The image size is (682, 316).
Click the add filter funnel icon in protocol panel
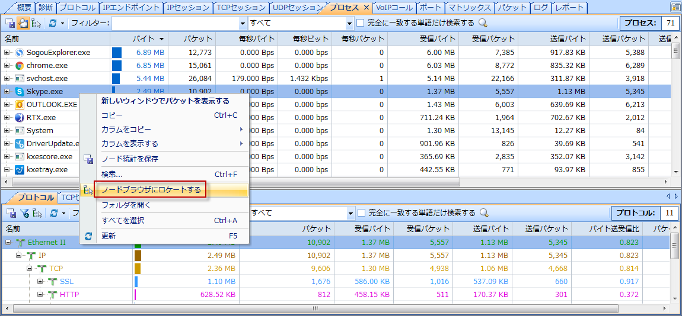24,213
